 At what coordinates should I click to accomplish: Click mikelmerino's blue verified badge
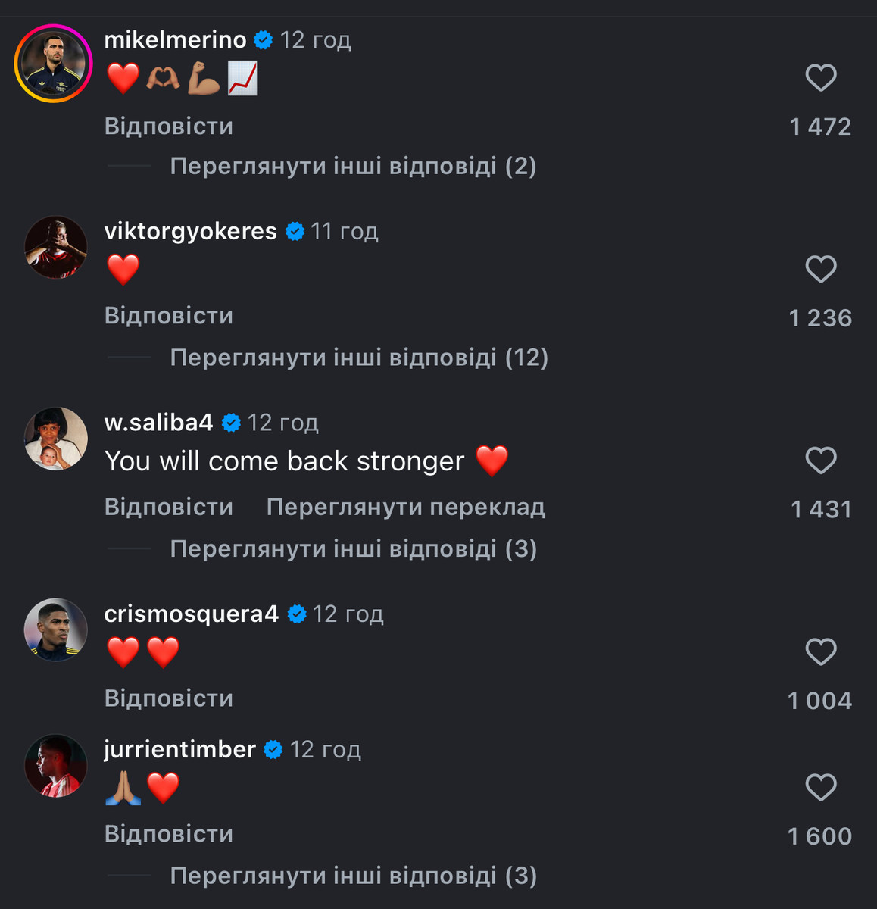coord(263,40)
